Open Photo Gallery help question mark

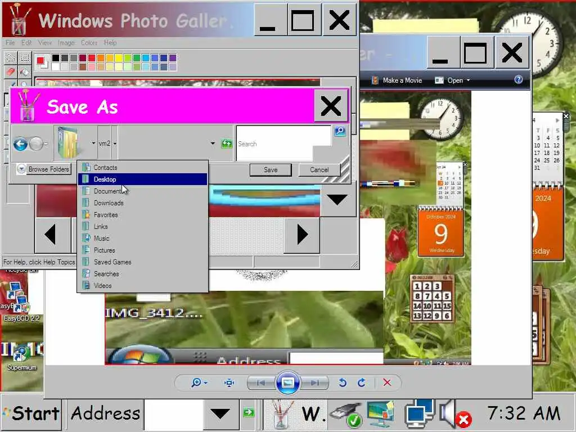(x=518, y=79)
